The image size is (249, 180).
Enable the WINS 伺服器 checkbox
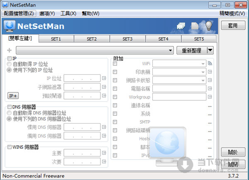[10, 147]
